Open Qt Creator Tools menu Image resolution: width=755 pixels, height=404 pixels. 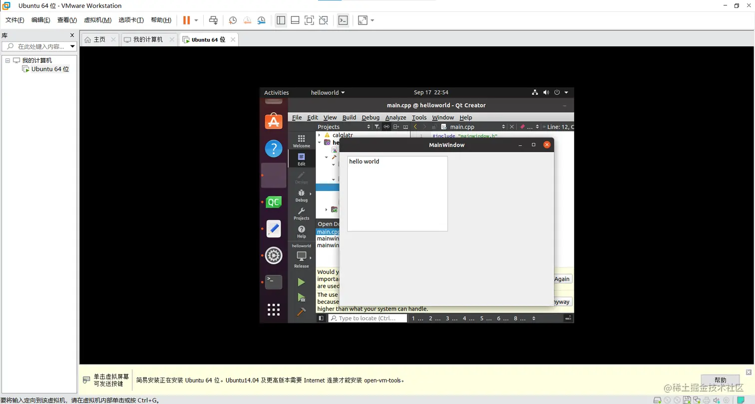coord(419,117)
